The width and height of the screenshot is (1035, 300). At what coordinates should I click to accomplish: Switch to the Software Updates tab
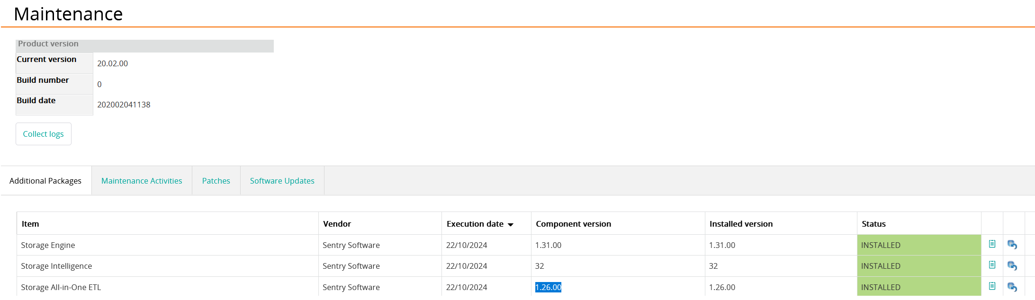[x=282, y=181]
